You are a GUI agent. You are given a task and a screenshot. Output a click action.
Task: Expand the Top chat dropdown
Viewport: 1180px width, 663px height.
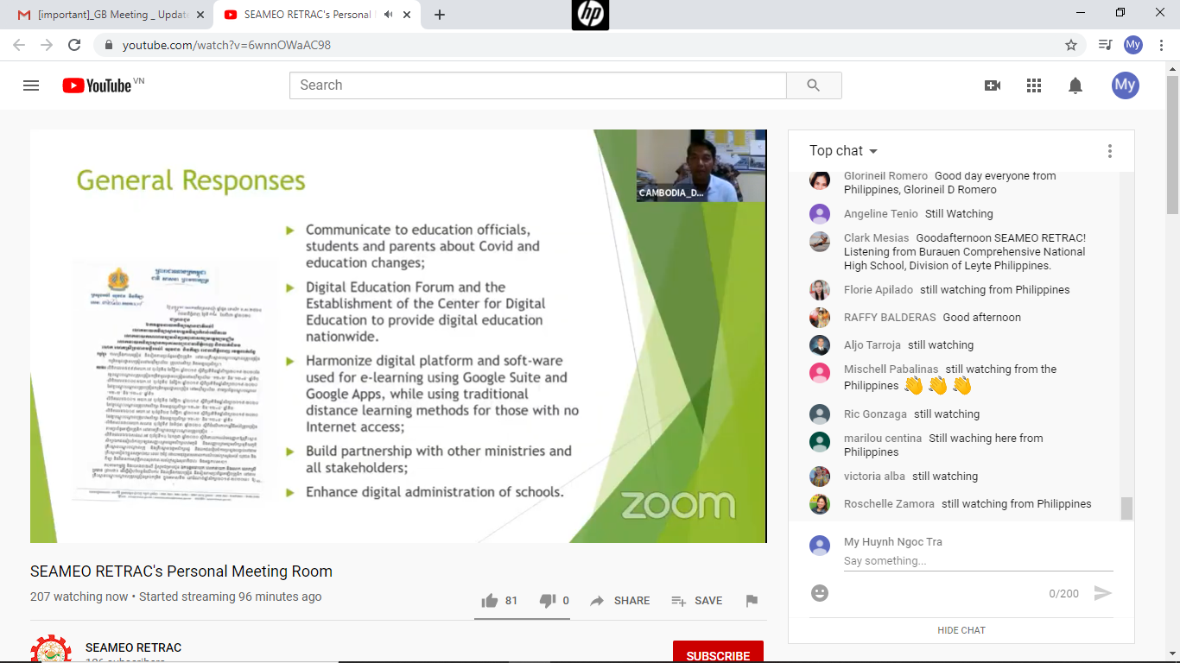point(844,151)
